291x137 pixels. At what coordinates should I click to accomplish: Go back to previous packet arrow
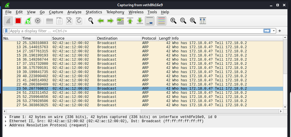coord(101,21)
